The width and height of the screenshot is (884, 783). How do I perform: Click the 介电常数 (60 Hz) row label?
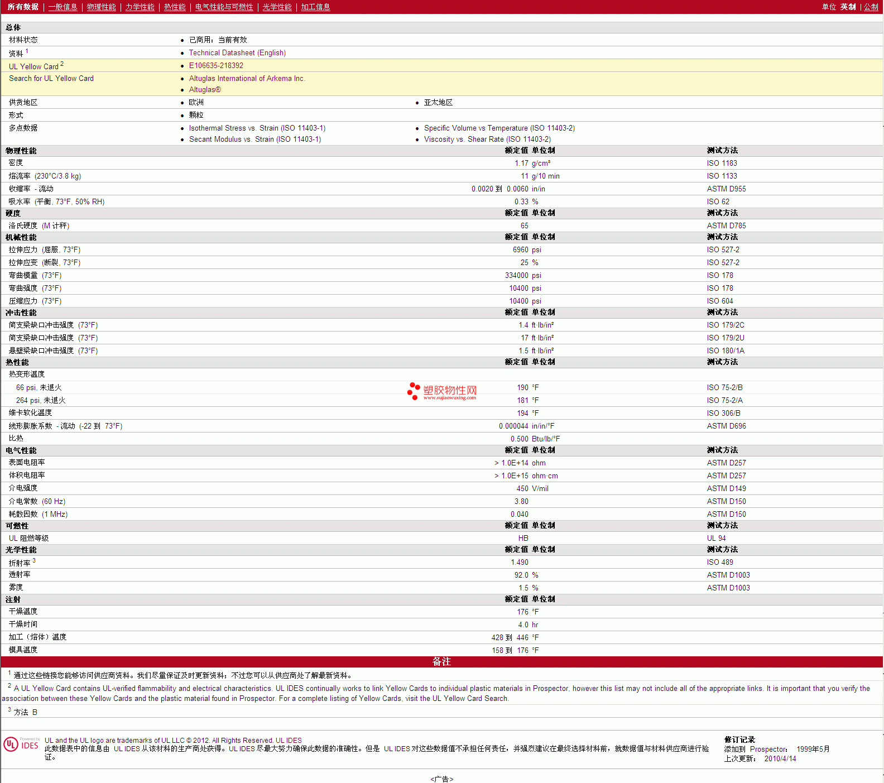[37, 501]
